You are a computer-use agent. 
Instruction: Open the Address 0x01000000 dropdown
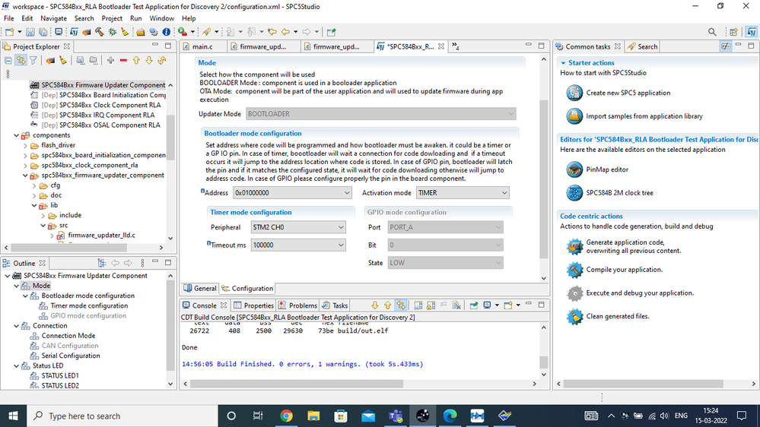(x=292, y=193)
